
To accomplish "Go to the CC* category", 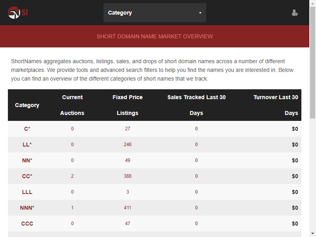I will pos(27,176).
